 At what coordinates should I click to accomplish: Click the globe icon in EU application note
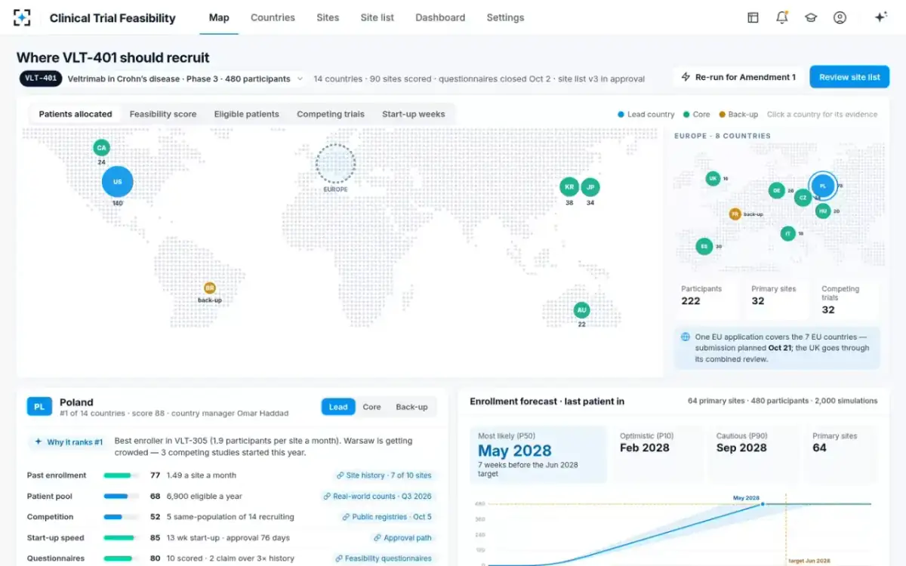point(685,337)
